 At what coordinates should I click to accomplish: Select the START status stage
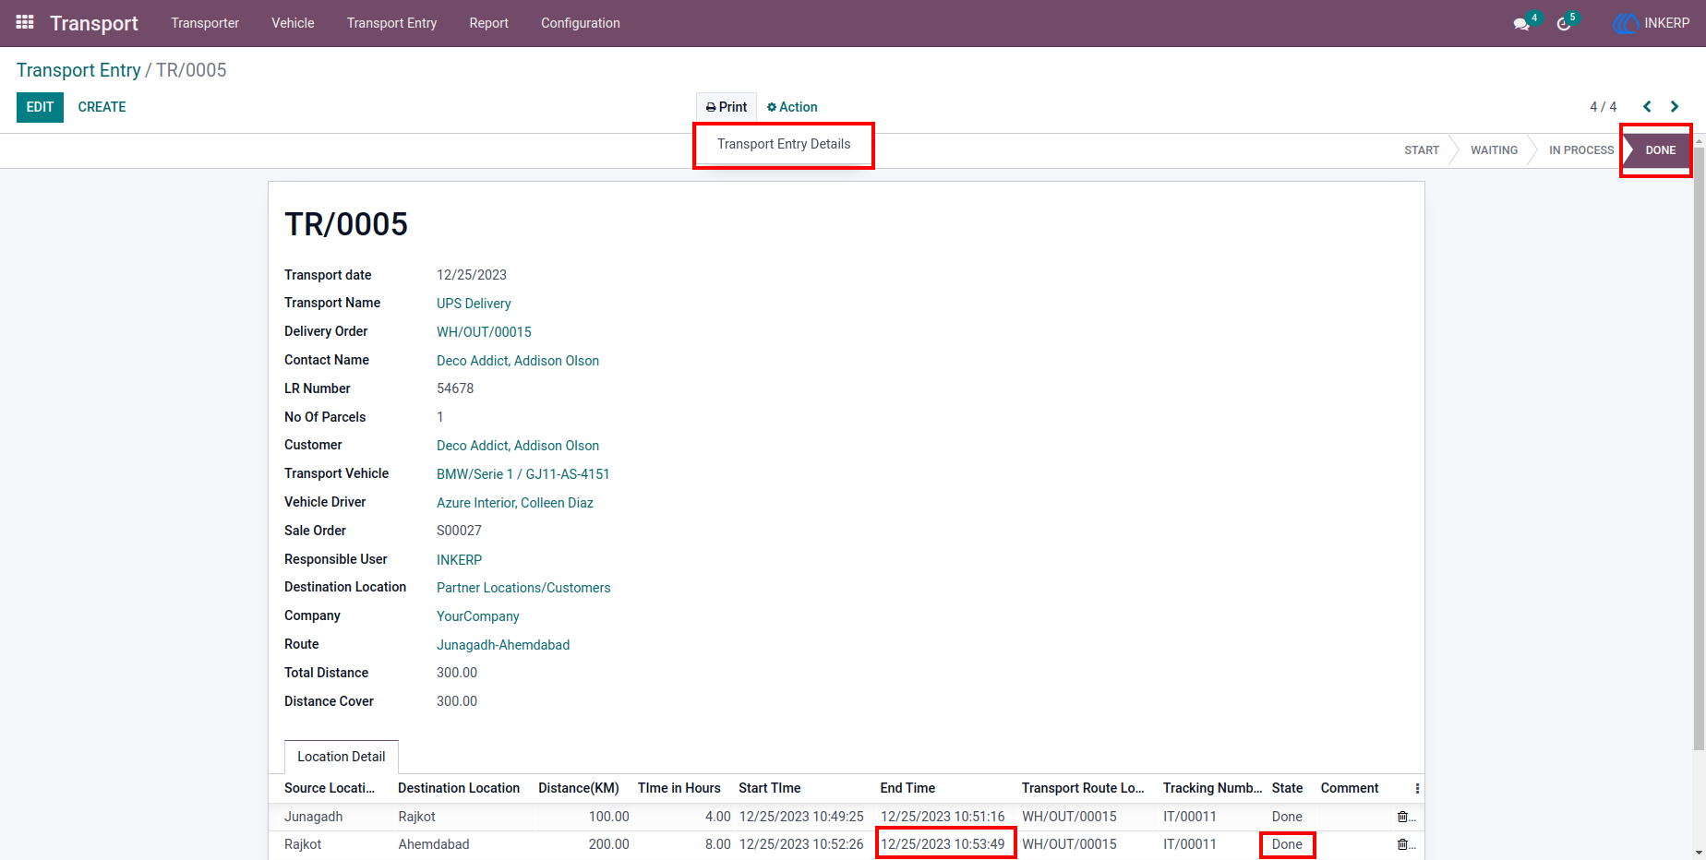pyautogui.click(x=1422, y=150)
